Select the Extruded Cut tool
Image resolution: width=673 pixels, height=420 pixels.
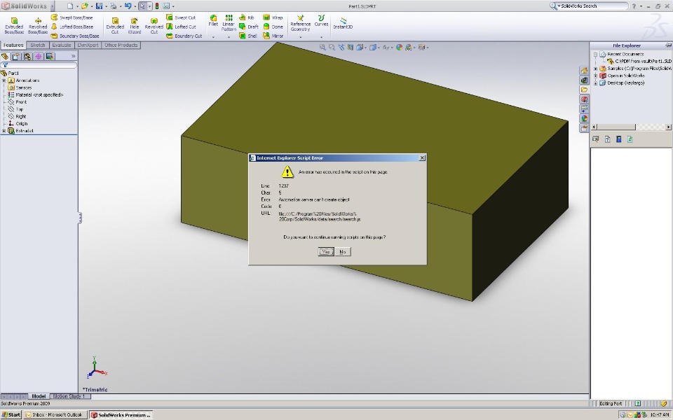coord(114,26)
